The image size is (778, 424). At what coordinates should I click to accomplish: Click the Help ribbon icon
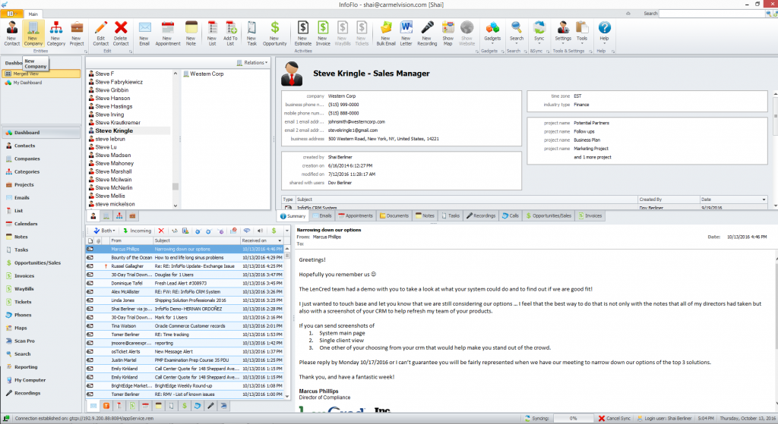604,33
